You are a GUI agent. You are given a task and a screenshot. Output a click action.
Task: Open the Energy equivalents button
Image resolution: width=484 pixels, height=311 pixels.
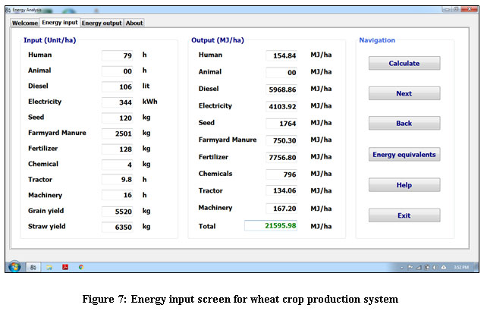pos(404,155)
